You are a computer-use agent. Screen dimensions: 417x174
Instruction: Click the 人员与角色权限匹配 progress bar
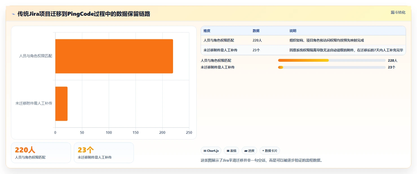[x=332, y=60]
